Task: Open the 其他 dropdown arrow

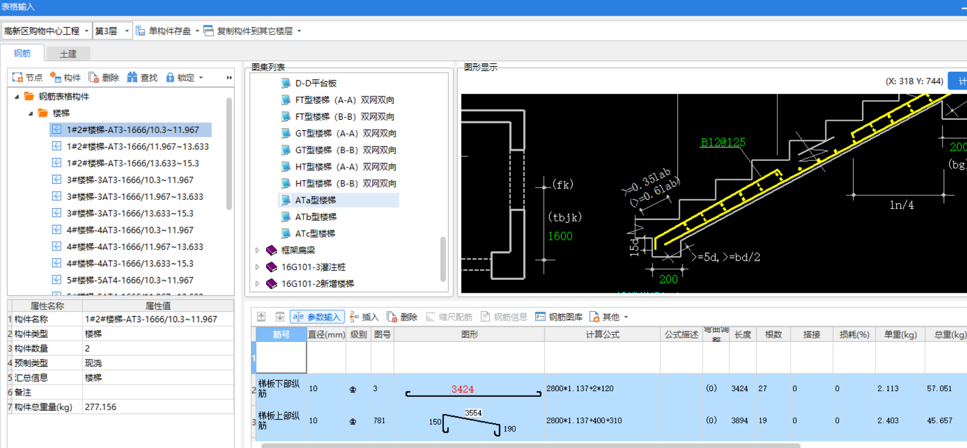Action: tap(626, 317)
